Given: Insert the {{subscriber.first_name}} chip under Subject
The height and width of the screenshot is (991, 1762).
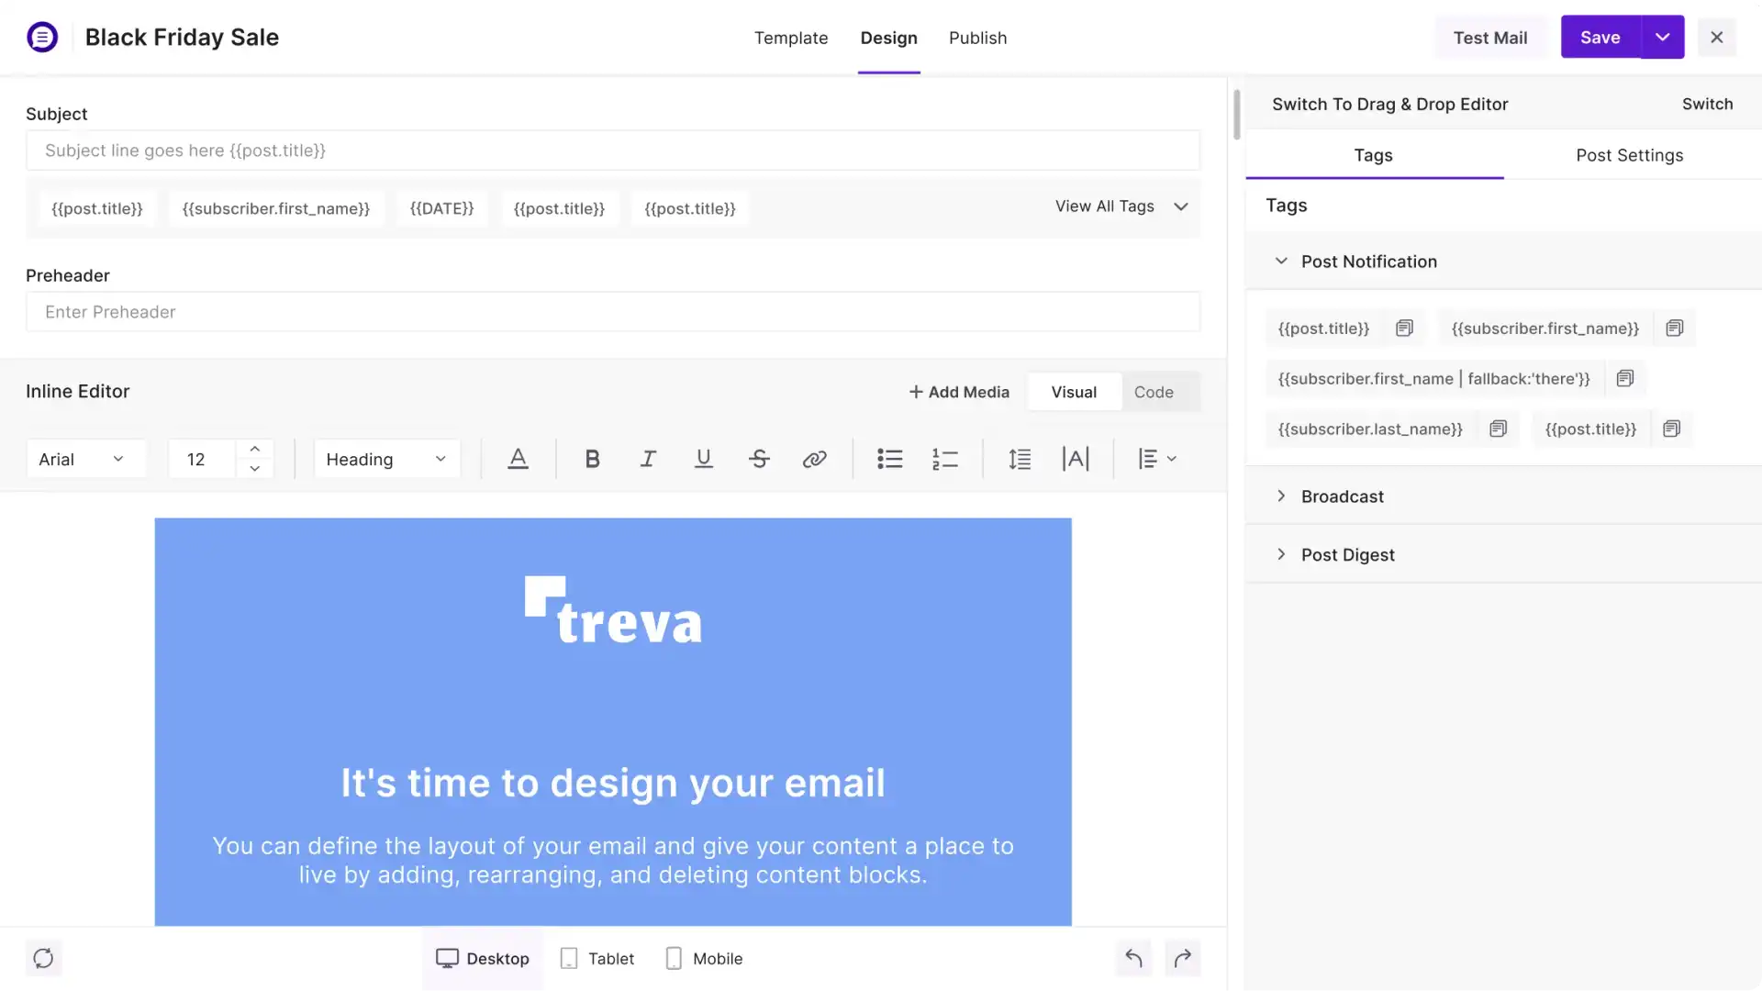Looking at the screenshot, I should coord(276,208).
